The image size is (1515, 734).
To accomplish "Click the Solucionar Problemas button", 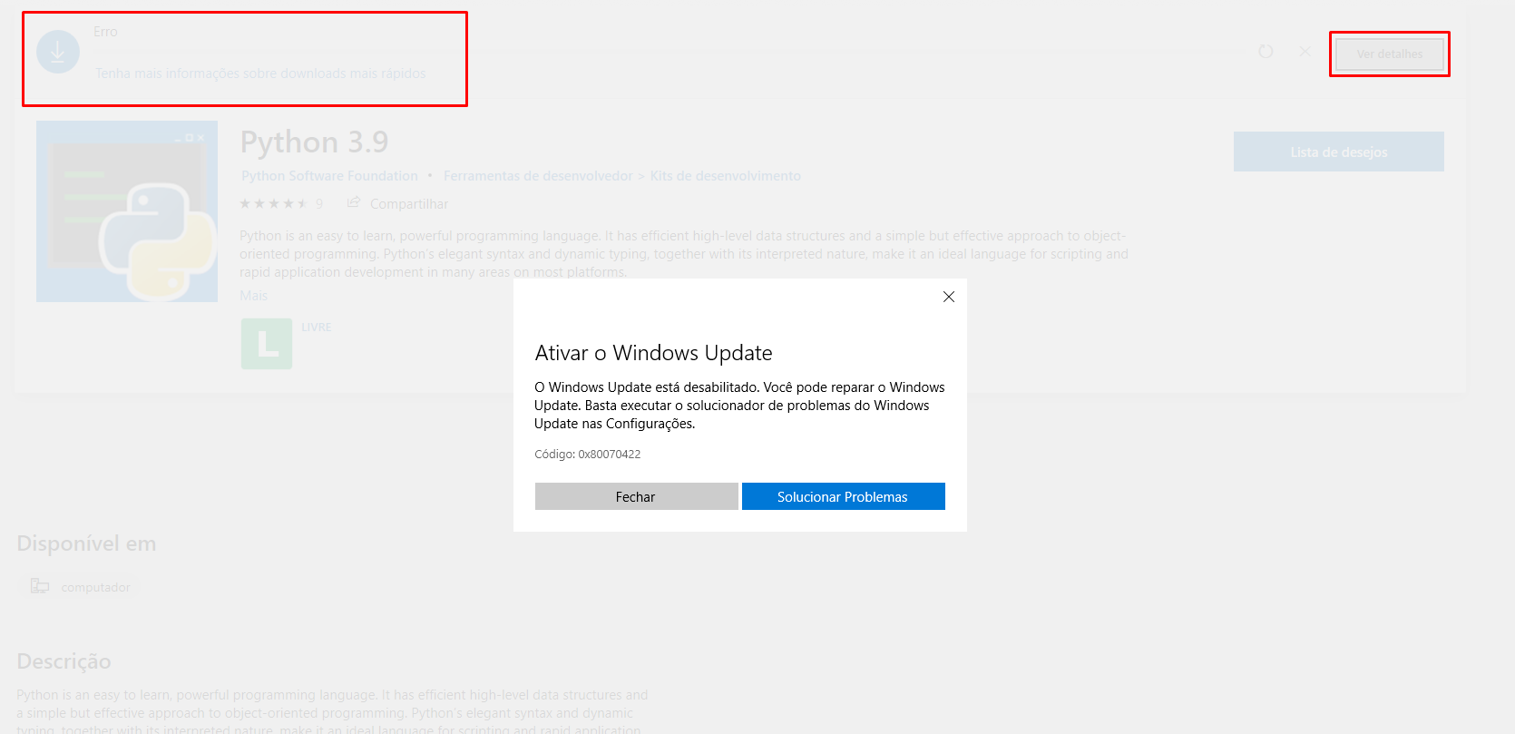I will pyautogui.click(x=844, y=496).
